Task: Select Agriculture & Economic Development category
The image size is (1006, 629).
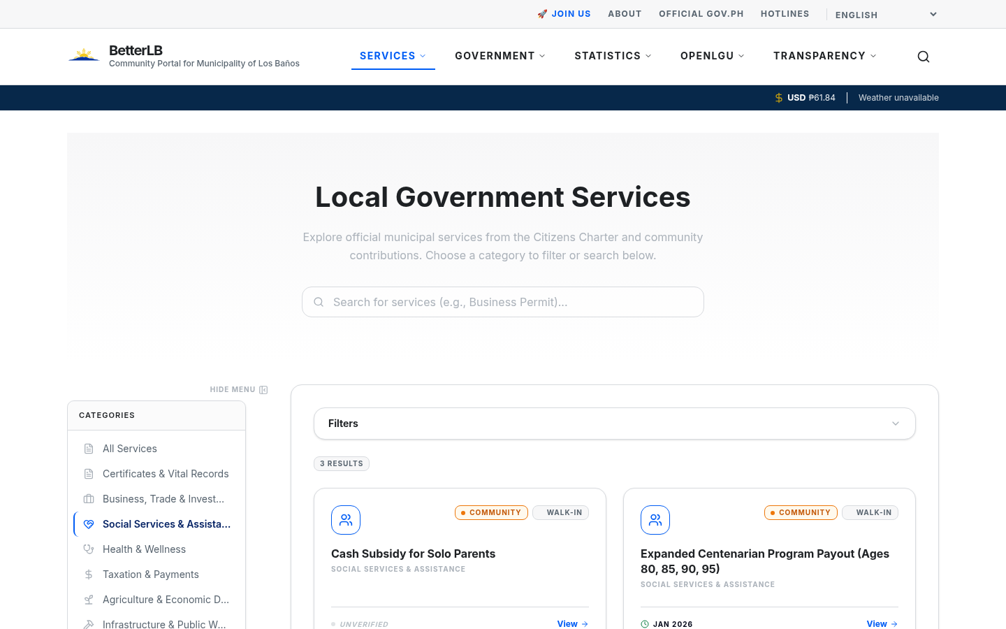Action: pos(156,600)
